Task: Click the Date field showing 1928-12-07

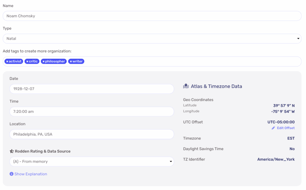Action: 91,89
